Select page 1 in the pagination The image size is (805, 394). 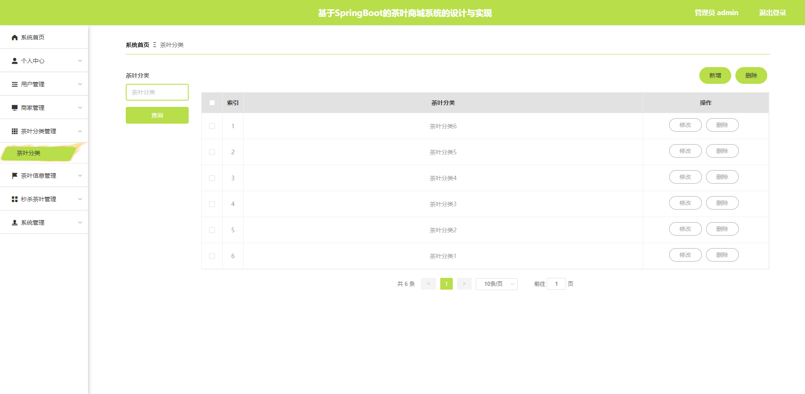click(x=447, y=284)
